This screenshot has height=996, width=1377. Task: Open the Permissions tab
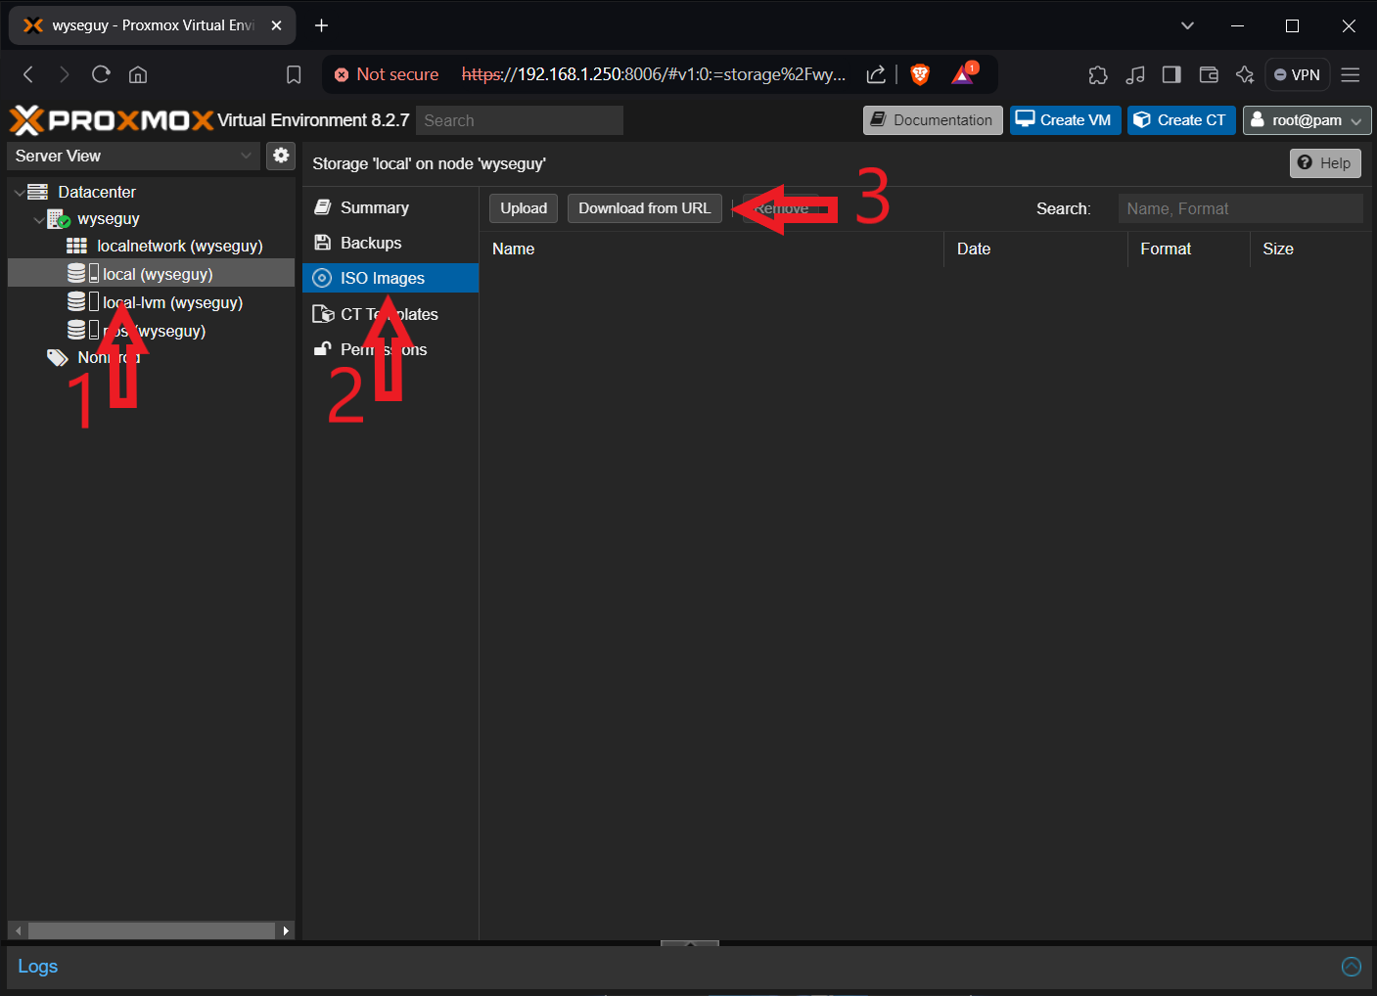(390, 349)
